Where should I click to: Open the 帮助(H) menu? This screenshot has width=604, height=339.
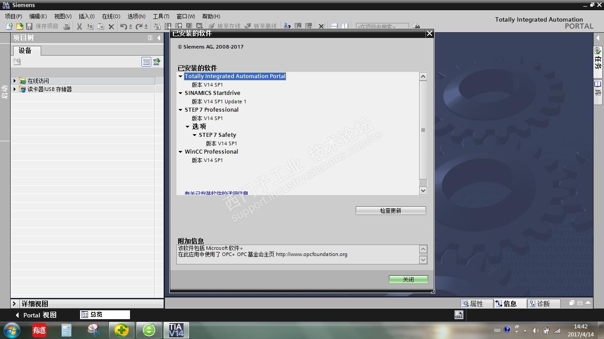pos(211,16)
